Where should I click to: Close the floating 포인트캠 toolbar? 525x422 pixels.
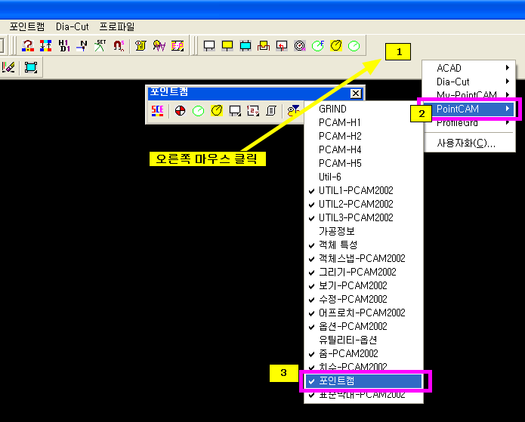coord(356,94)
